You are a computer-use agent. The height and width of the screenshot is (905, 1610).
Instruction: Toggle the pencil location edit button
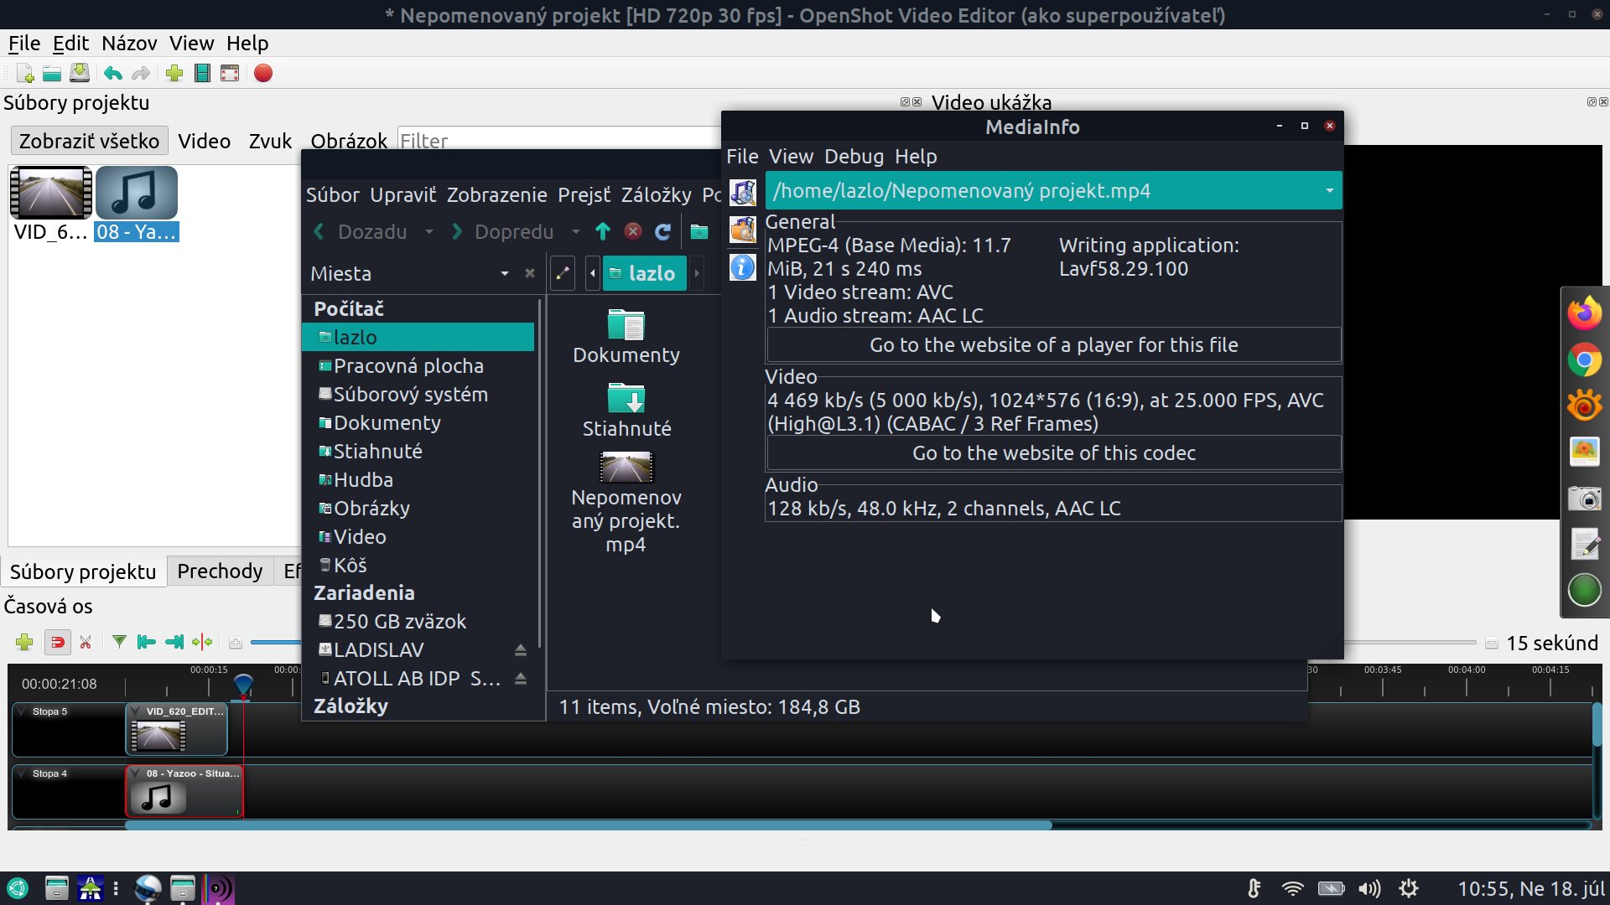[x=563, y=273]
